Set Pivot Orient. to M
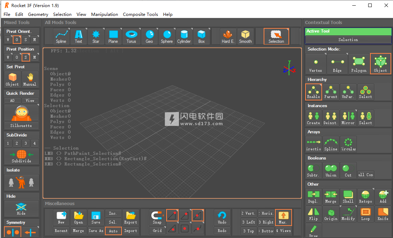Image resolution: width=393 pixels, height=238 pixels. coord(34,40)
